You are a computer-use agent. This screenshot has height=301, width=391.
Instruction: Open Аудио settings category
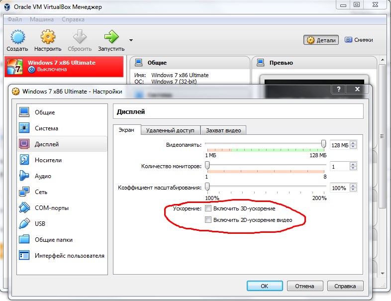coord(62,176)
